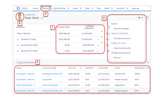
Task: Open the Notes tab dropdown arrow
Action: pyautogui.click(x=112, y=8)
